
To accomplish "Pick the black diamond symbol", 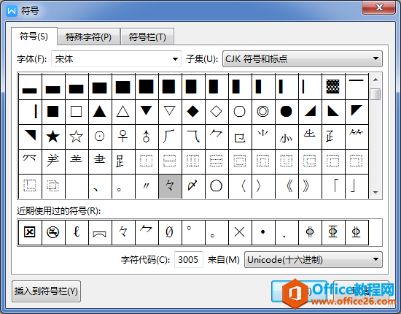I will click(192, 112).
